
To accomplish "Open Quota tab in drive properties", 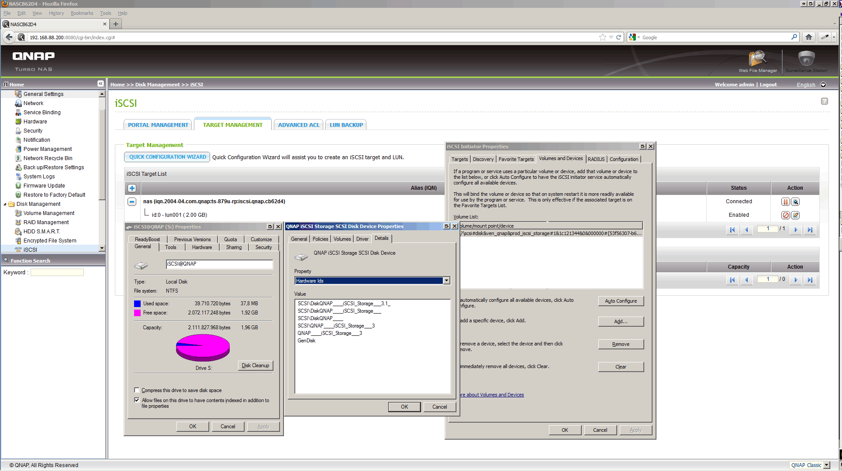I will (x=231, y=239).
